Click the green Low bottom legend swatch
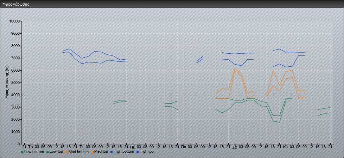The width and height of the screenshot is (344, 158). (x=22, y=152)
